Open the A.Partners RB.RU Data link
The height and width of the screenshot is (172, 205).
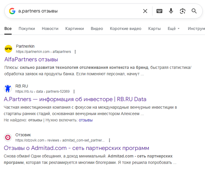coord(75,99)
